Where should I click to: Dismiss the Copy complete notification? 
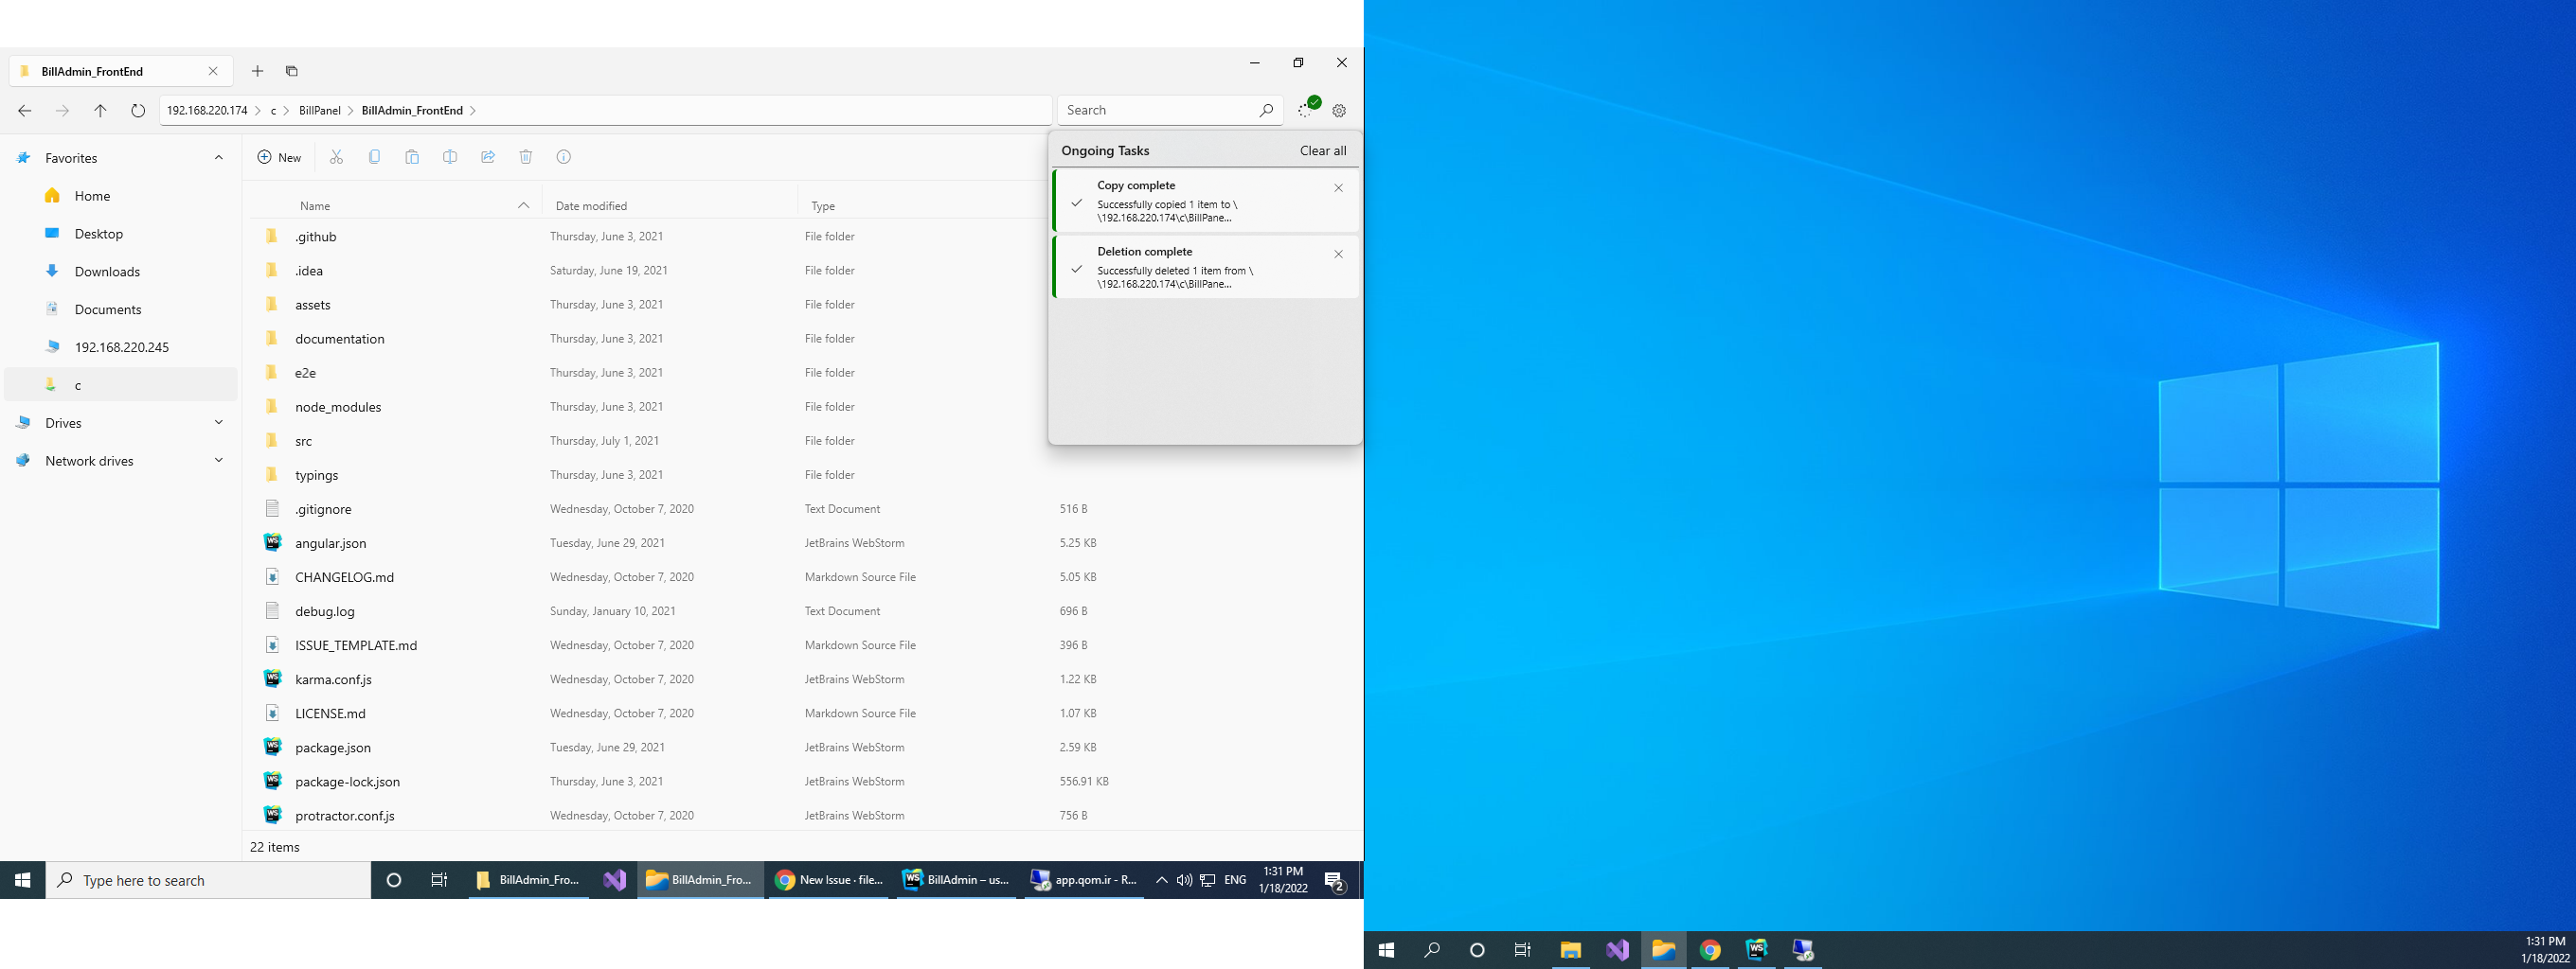click(x=1339, y=187)
